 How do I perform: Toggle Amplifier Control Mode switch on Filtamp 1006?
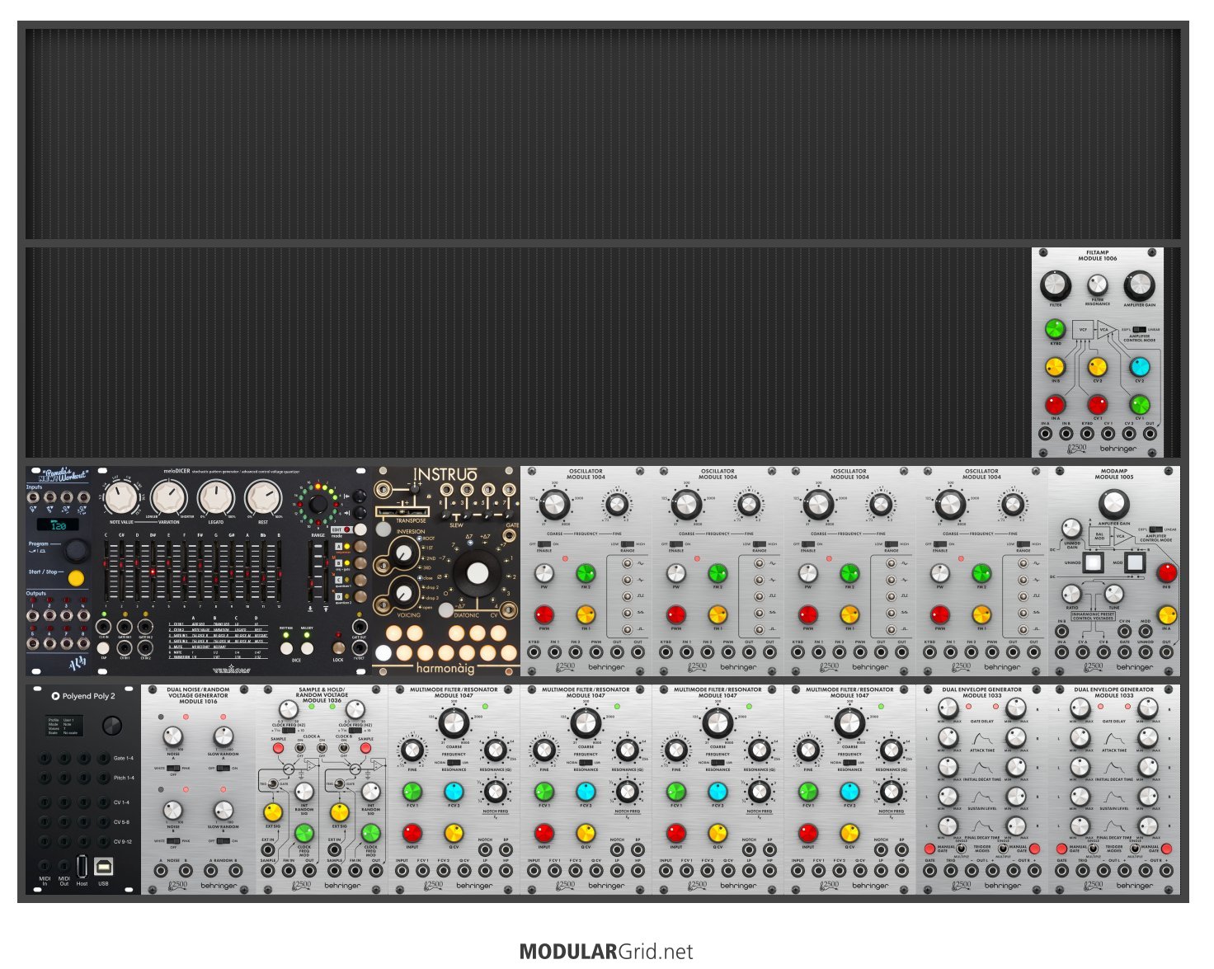pos(1140,329)
